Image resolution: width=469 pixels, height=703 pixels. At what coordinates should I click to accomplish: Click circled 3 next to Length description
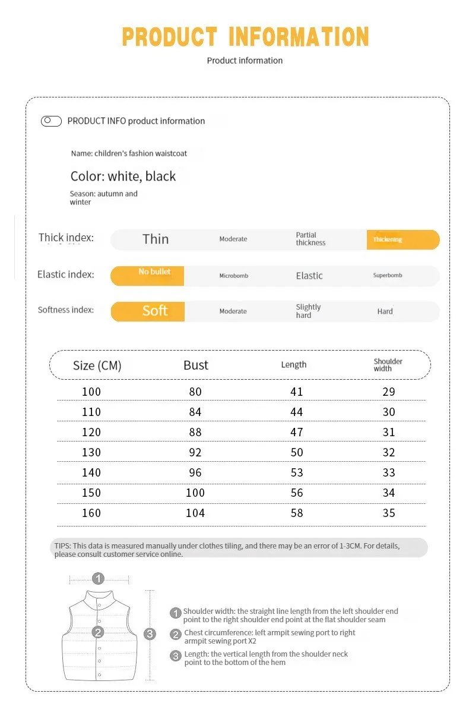[176, 656]
